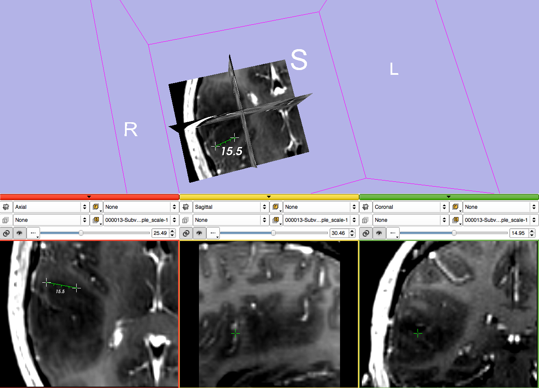Open Sagittal background volume dropdown
The width and height of the screenshot is (539, 388).
[321, 220]
